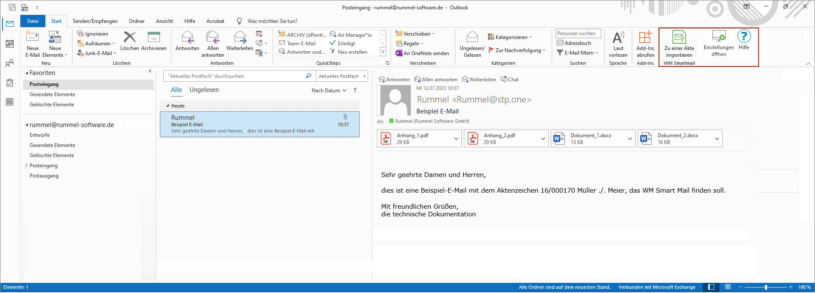815x293 pixels.
Task: Switch to the Ansicht tab
Action: 165,21
